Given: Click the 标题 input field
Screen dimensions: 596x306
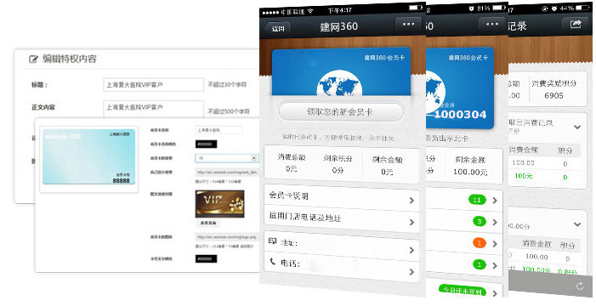Looking at the screenshot, I should 153,85.
